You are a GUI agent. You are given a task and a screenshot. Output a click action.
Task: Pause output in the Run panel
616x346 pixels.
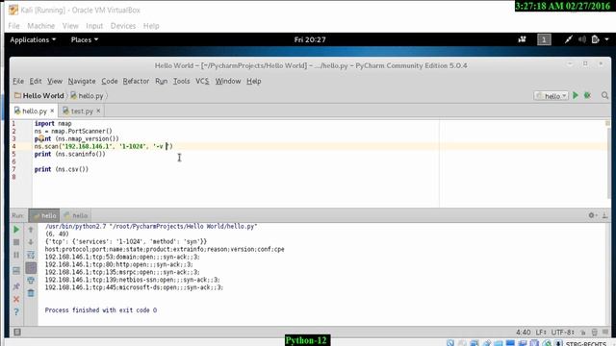[16, 255]
